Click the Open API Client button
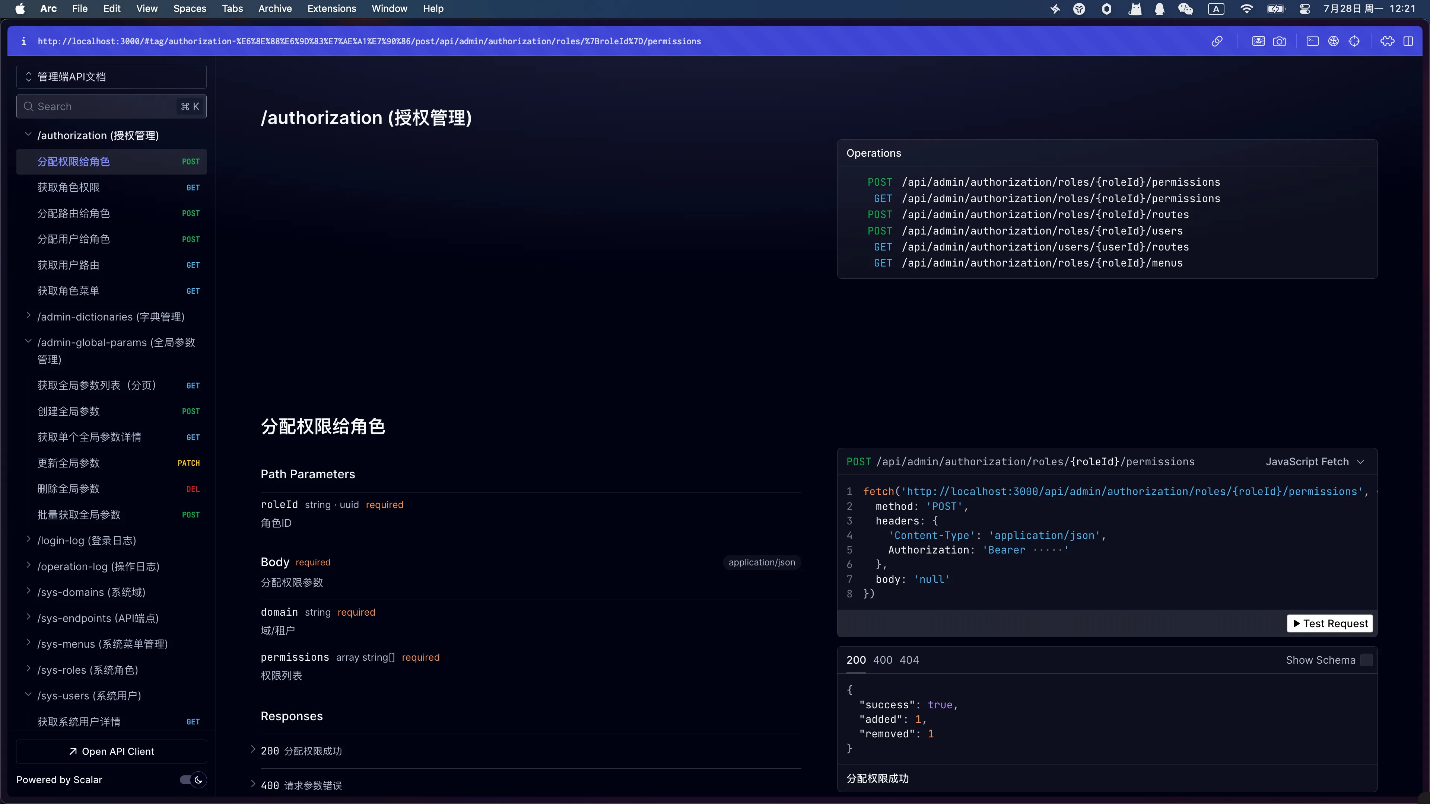 [x=112, y=751]
